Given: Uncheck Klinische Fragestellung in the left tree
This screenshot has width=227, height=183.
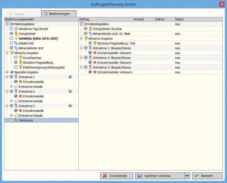Looking at the screenshot, I should 16,62.
